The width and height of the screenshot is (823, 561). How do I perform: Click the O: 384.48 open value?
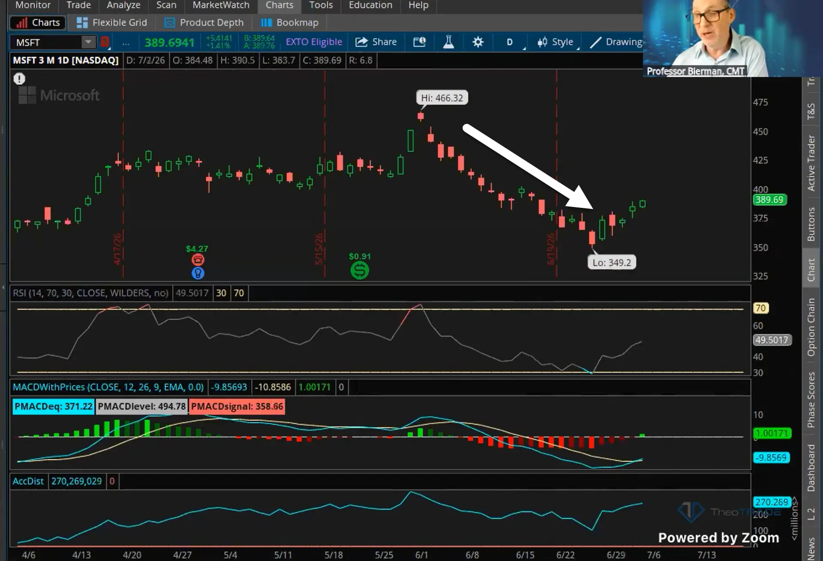(192, 60)
